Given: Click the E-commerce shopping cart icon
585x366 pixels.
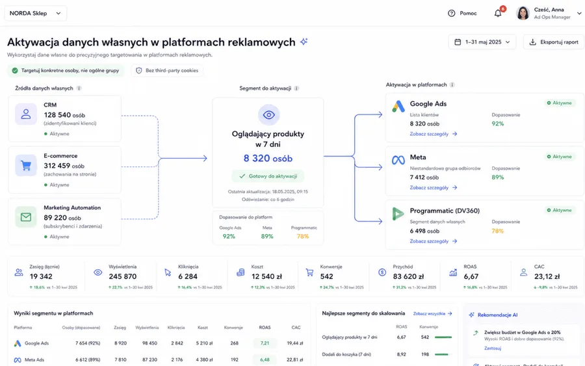Looking at the screenshot, I should click(26, 165).
